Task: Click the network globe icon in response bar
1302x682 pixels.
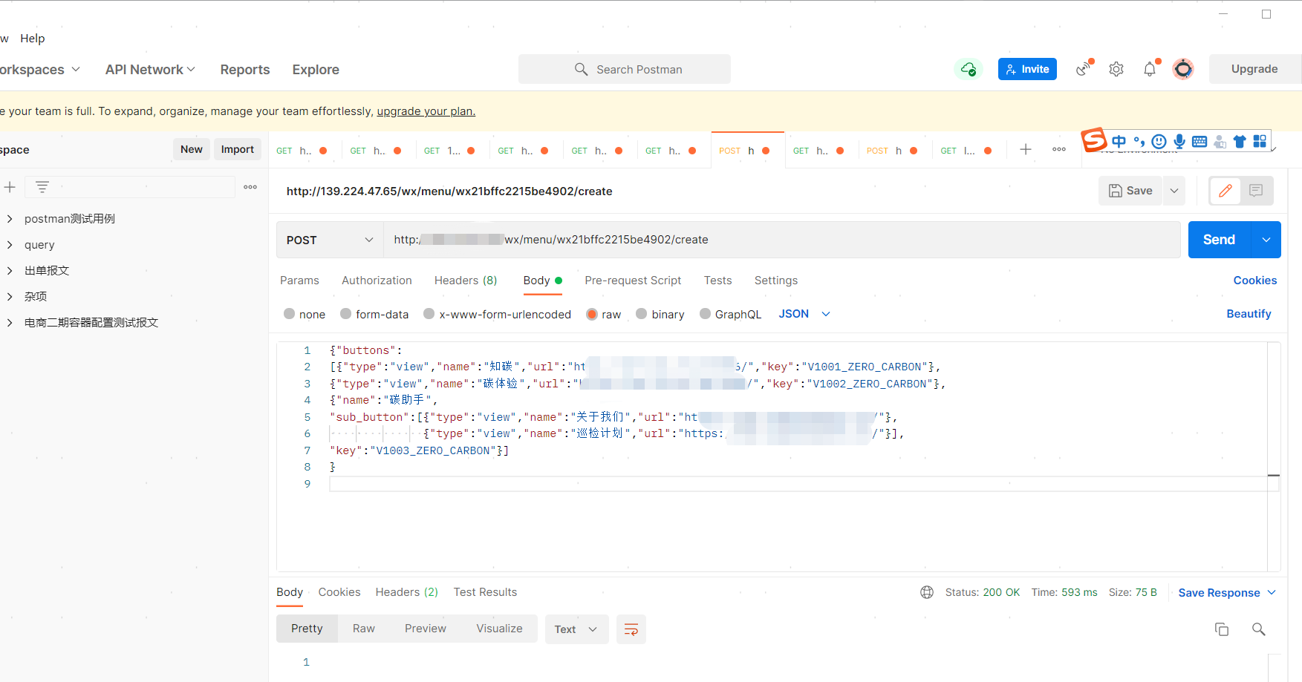Action: point(927,592)
